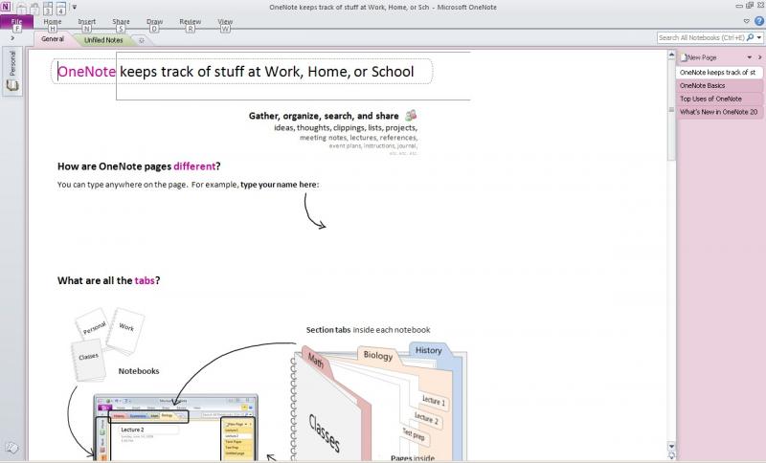This screenshot has height=463, width=766.
Task: Collapse the page tabs pane chevron
Action: [x=759, y=57]
